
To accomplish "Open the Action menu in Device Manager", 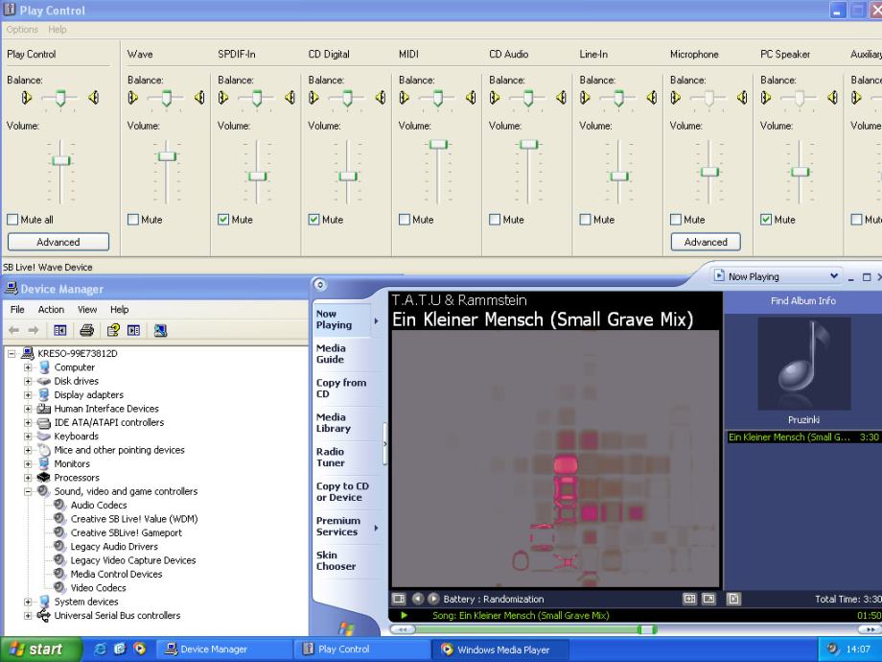I will (51, 310).
